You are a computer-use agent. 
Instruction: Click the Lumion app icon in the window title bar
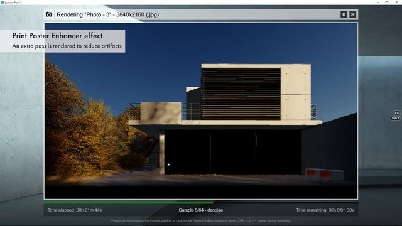[x=2, y=2]
